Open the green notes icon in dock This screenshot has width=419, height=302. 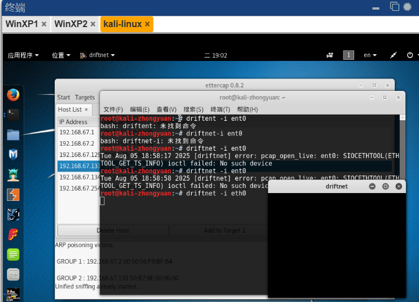(x=13, y=255)
